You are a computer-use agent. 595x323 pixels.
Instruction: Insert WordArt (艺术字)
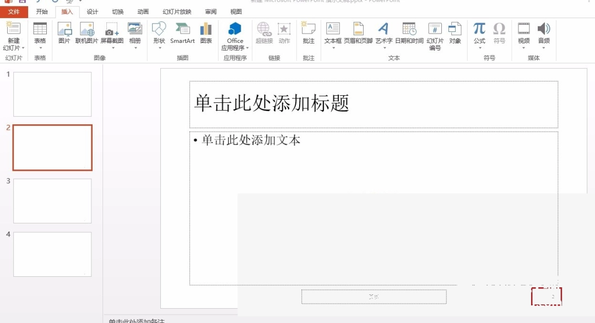click(383, 29)
